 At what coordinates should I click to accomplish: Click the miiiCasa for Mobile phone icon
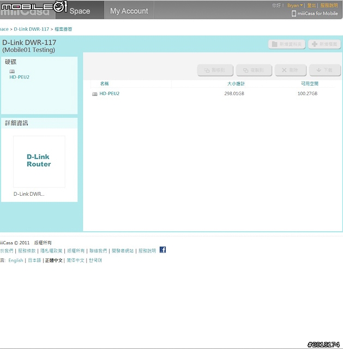(294, 13)
